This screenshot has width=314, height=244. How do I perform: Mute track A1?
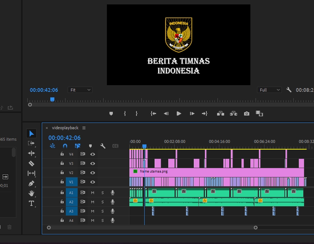[92, 193]
